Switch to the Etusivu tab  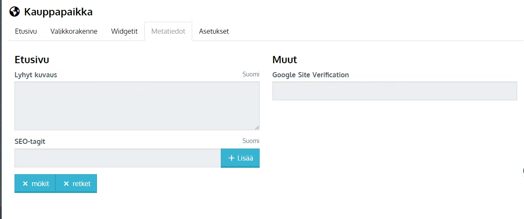26,31
